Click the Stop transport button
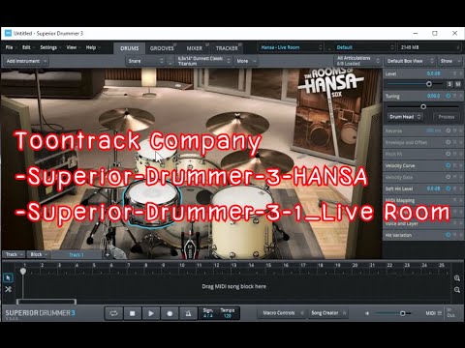This screenshot has width=465, height=348. click(132, 313)
